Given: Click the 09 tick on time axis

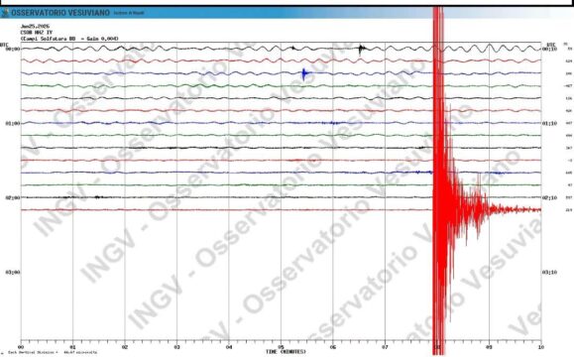Looking at the screenshot, I should 489,347.
